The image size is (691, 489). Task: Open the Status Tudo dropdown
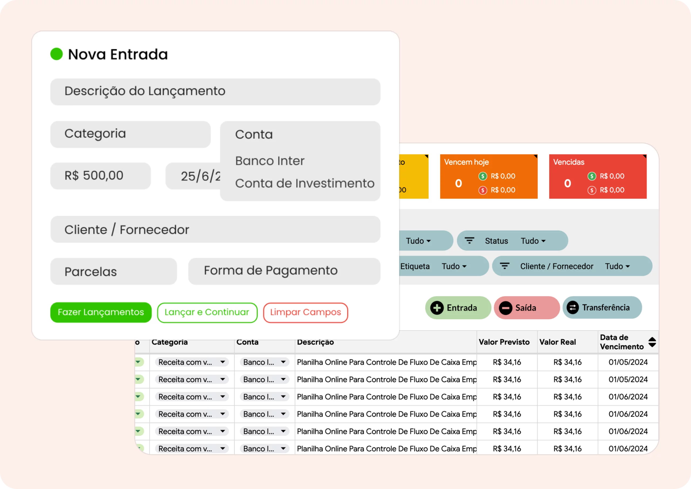click(x=533, y=241)
